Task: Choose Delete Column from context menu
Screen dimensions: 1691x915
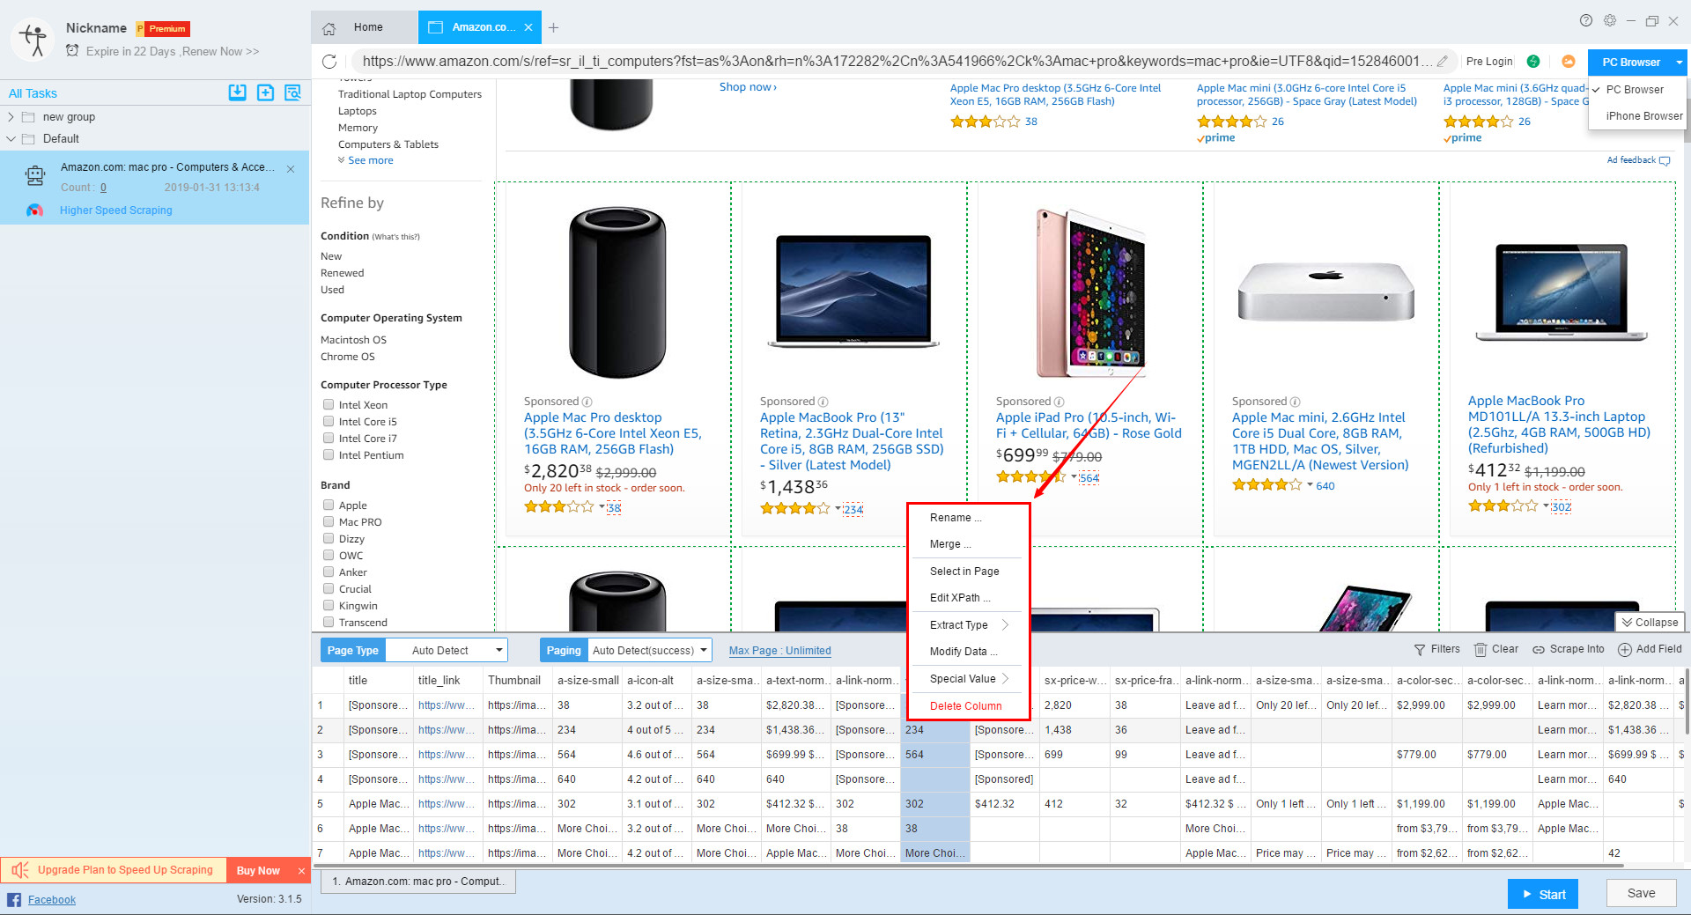Action: point(965,706)
